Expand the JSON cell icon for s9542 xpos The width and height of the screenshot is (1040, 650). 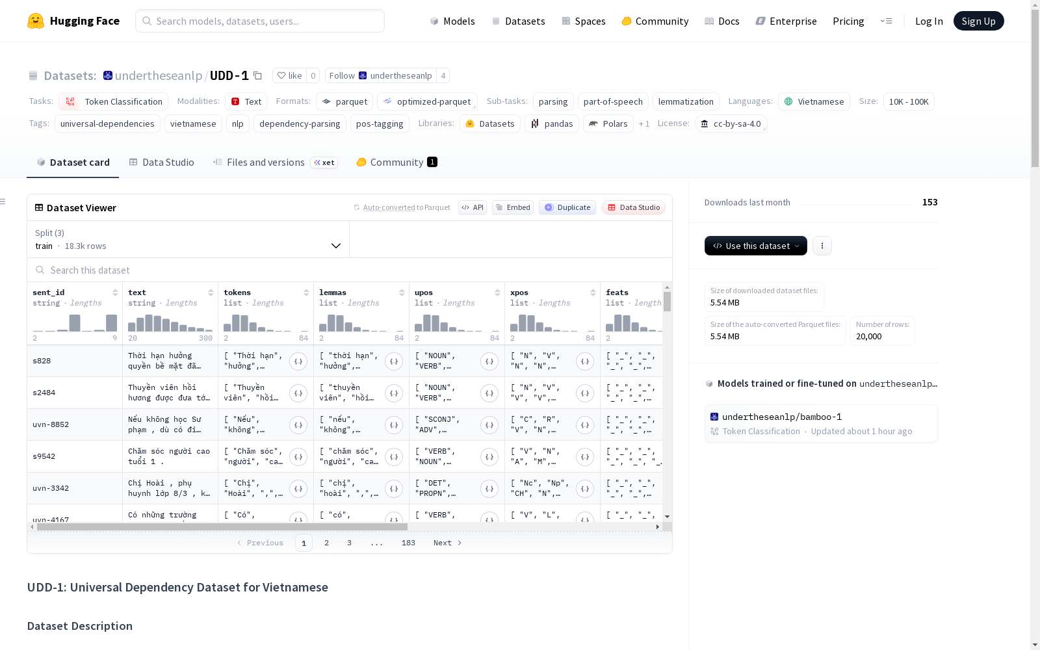click(x=585, y=457)
